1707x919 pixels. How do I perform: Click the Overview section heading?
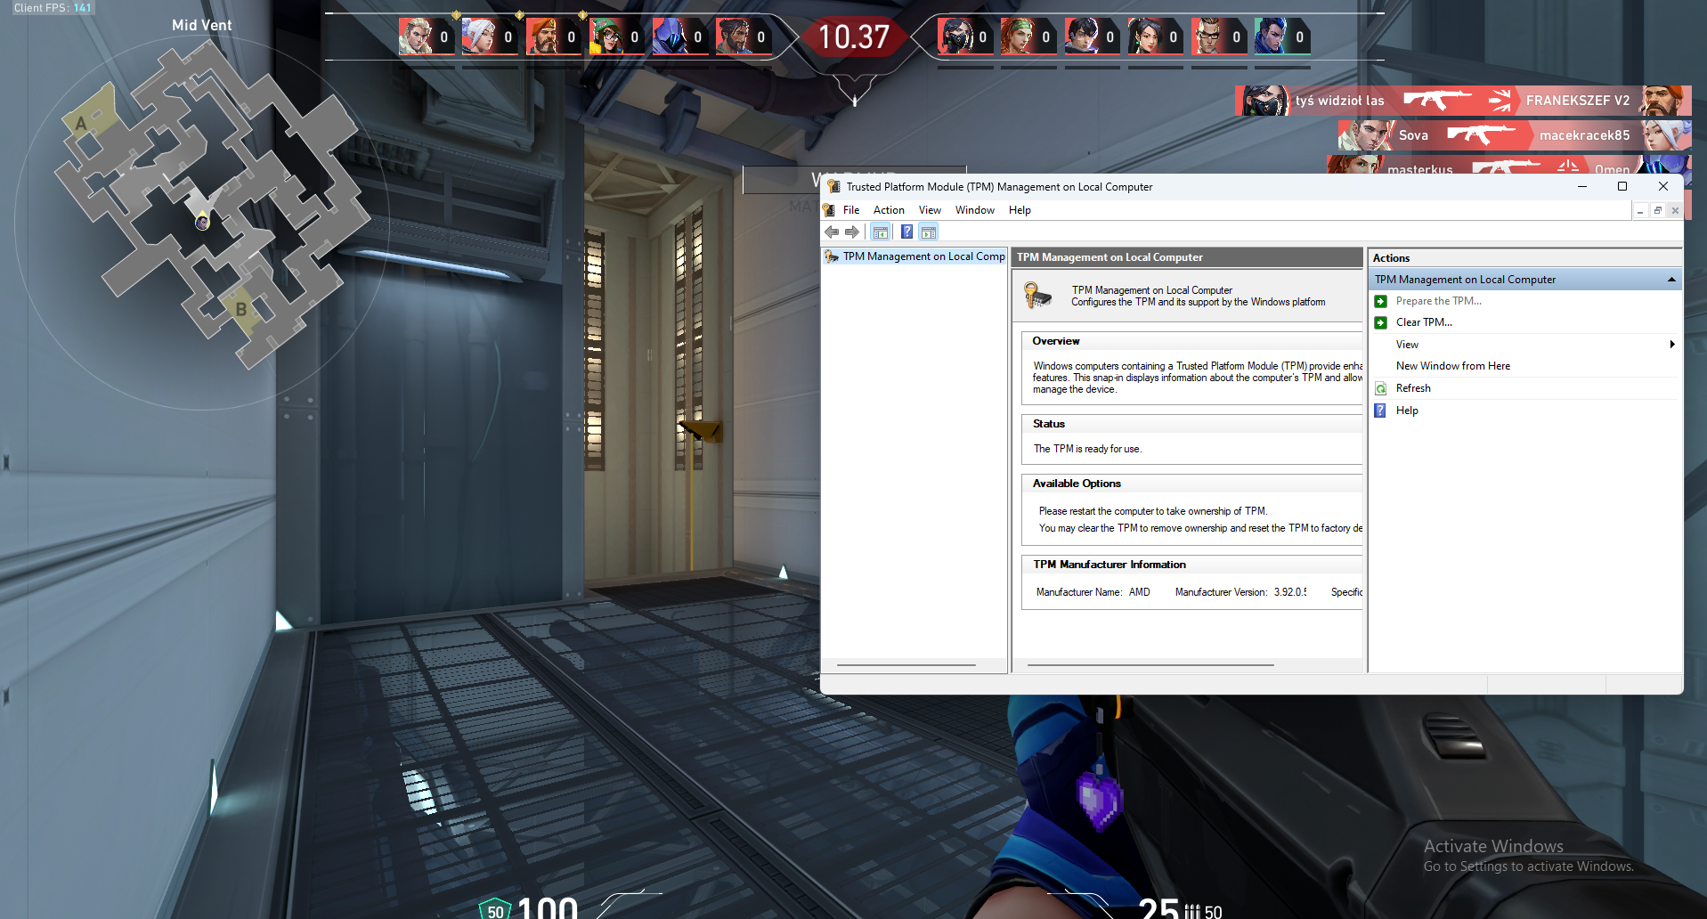click(1056, 341)
